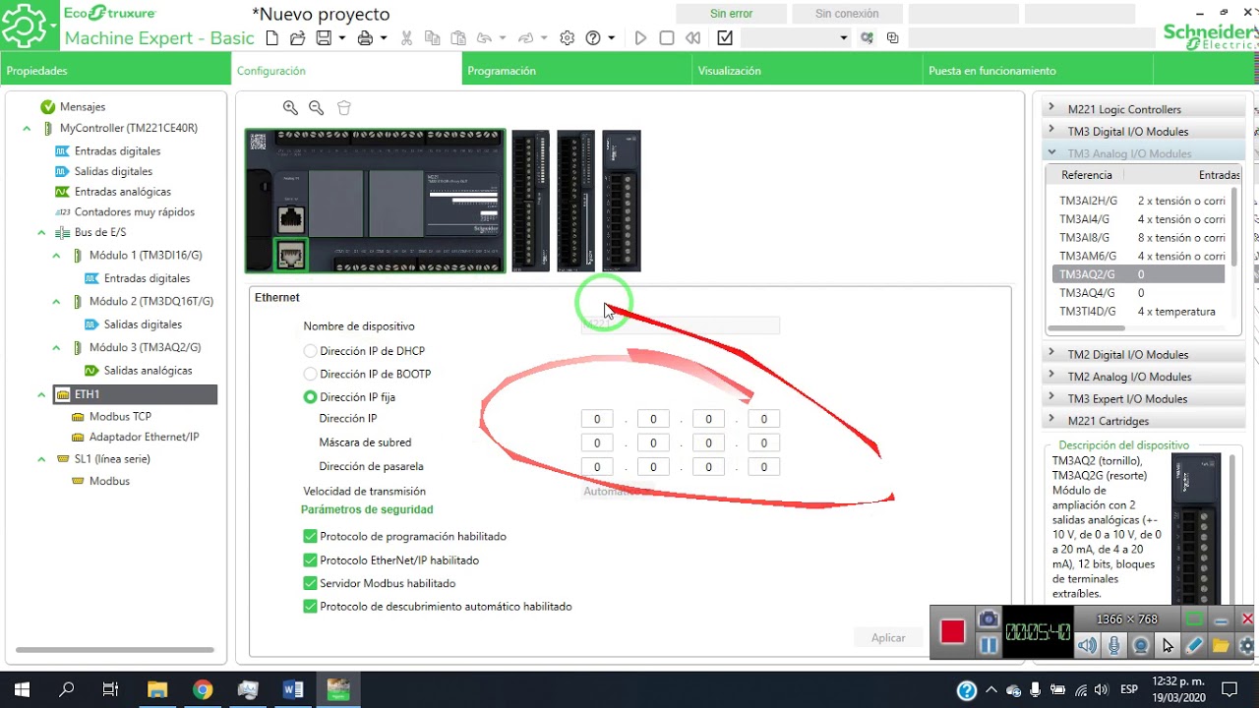Click the Sin error status button

tap(732, 14)
